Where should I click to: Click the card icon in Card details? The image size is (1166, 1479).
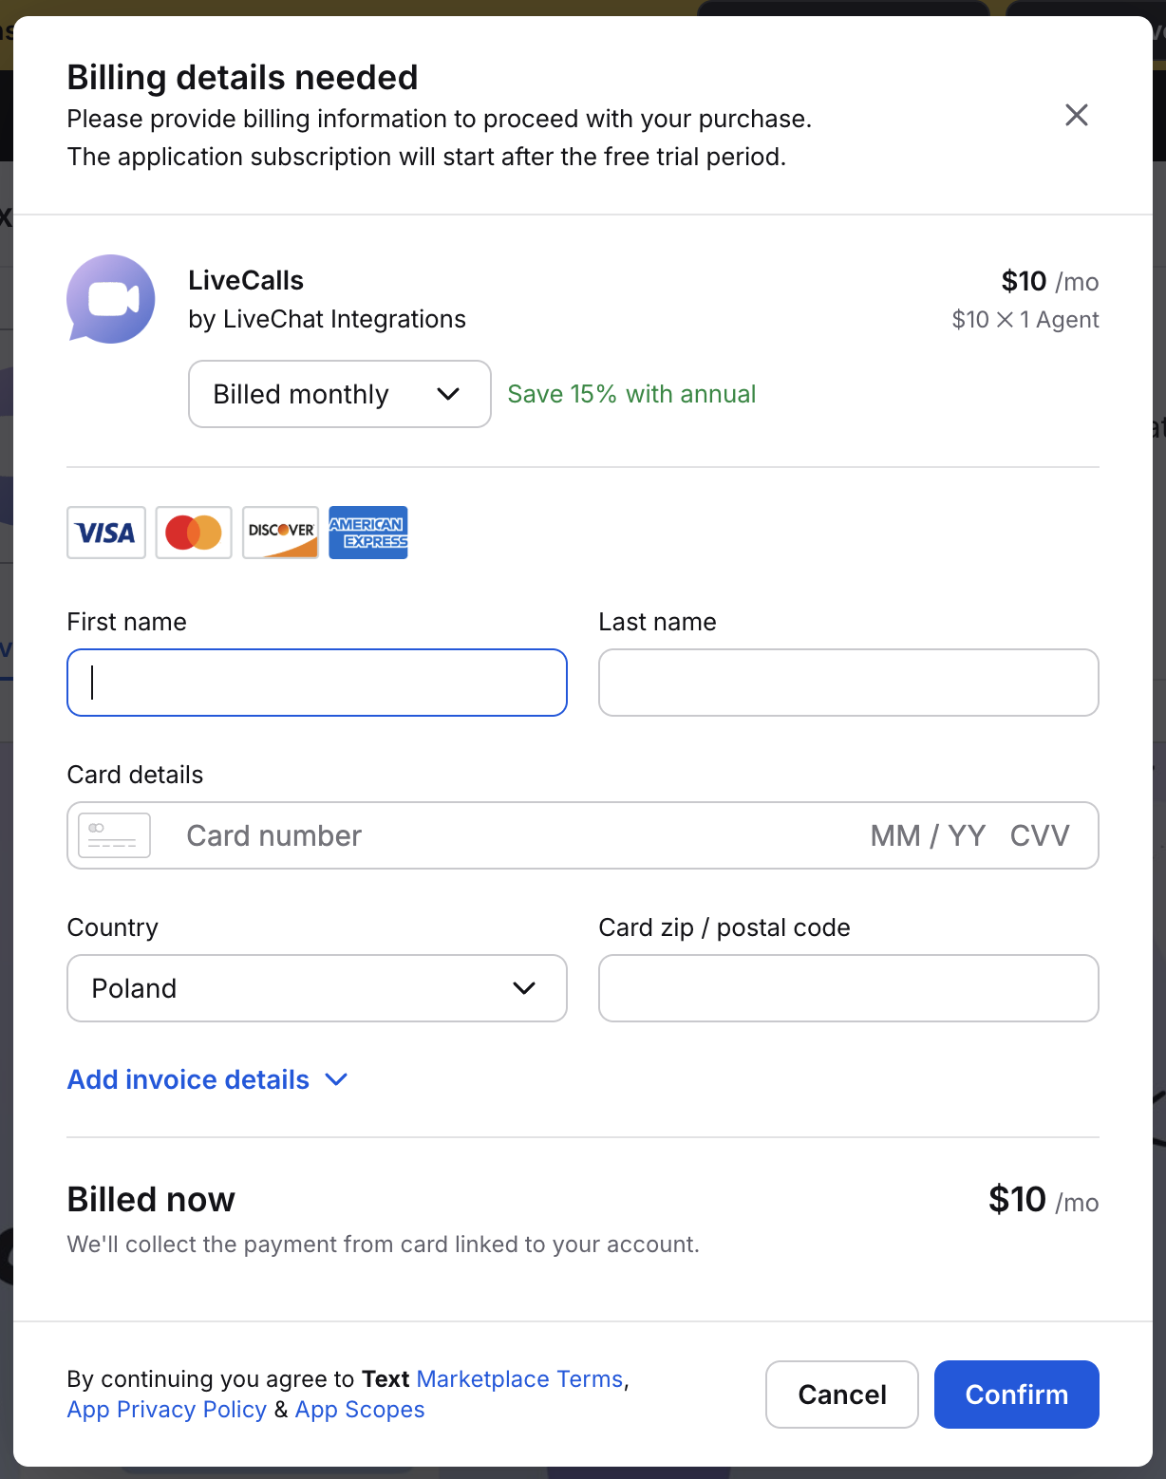tap(114, 835)
